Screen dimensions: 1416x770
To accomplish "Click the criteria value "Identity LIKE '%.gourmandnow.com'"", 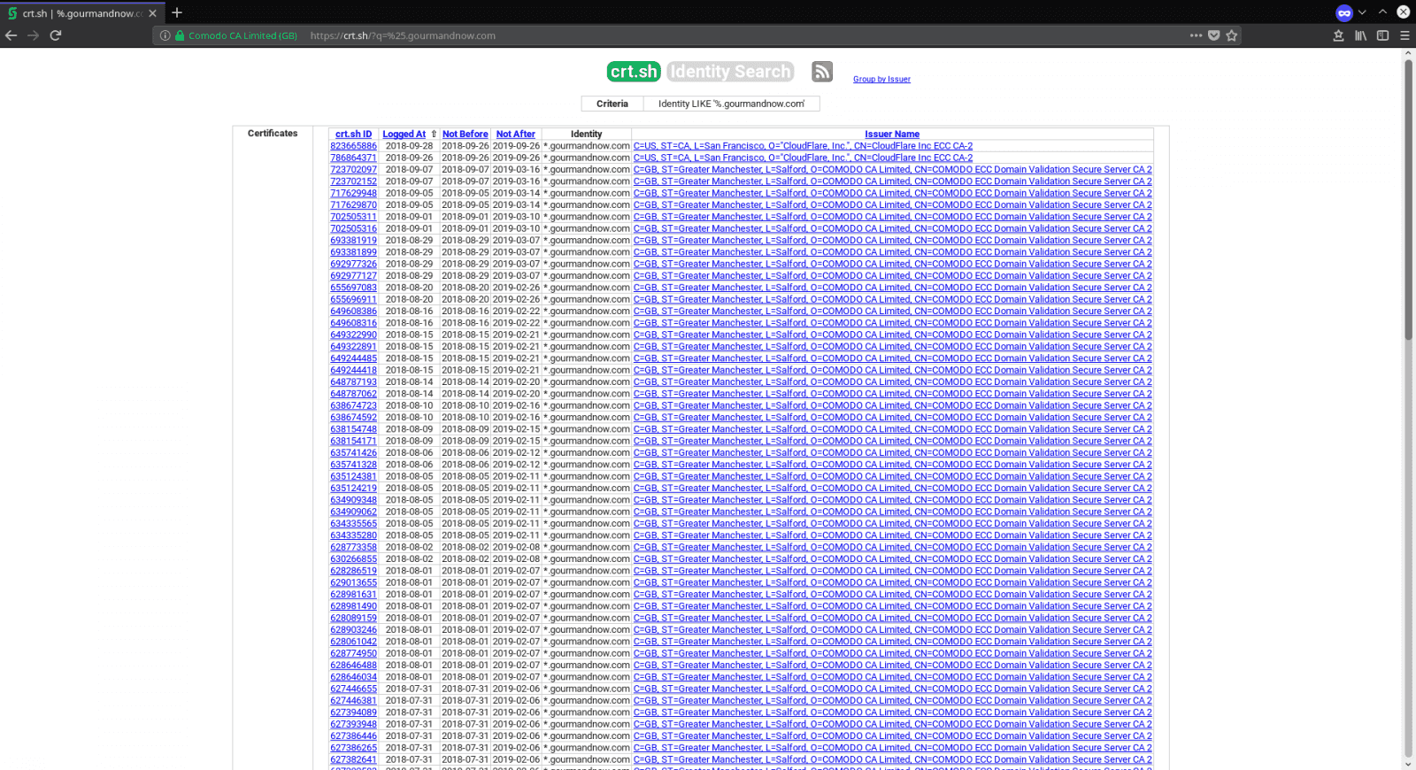I will (x=731, y=104).
